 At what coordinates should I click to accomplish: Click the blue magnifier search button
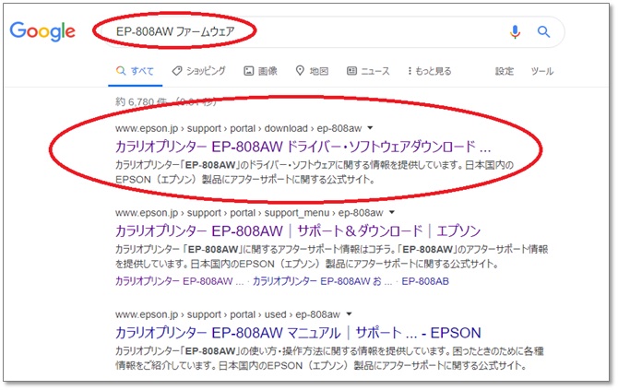click(543, 31)
